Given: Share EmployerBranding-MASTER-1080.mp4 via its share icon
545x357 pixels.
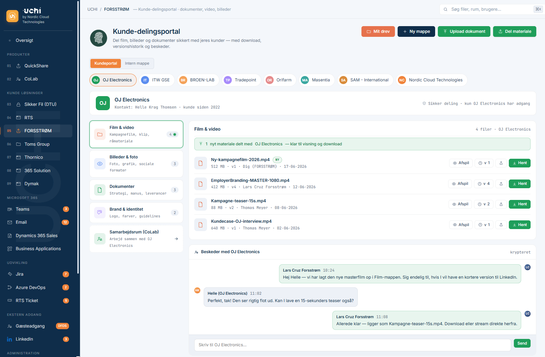Looking at the screenshot, I should click(501, 184).
